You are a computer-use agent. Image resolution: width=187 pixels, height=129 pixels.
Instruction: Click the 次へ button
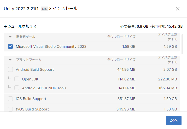point(173,120)
